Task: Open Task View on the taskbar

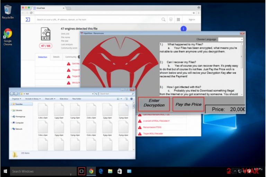Action: [81, 171]
